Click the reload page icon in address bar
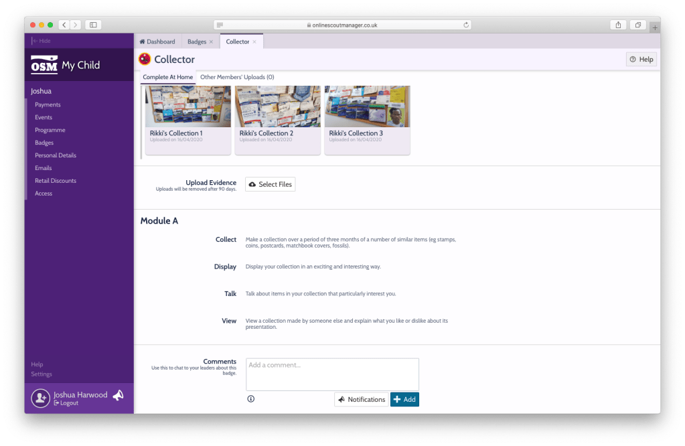The image size is (685, 446). pos(466,25)
